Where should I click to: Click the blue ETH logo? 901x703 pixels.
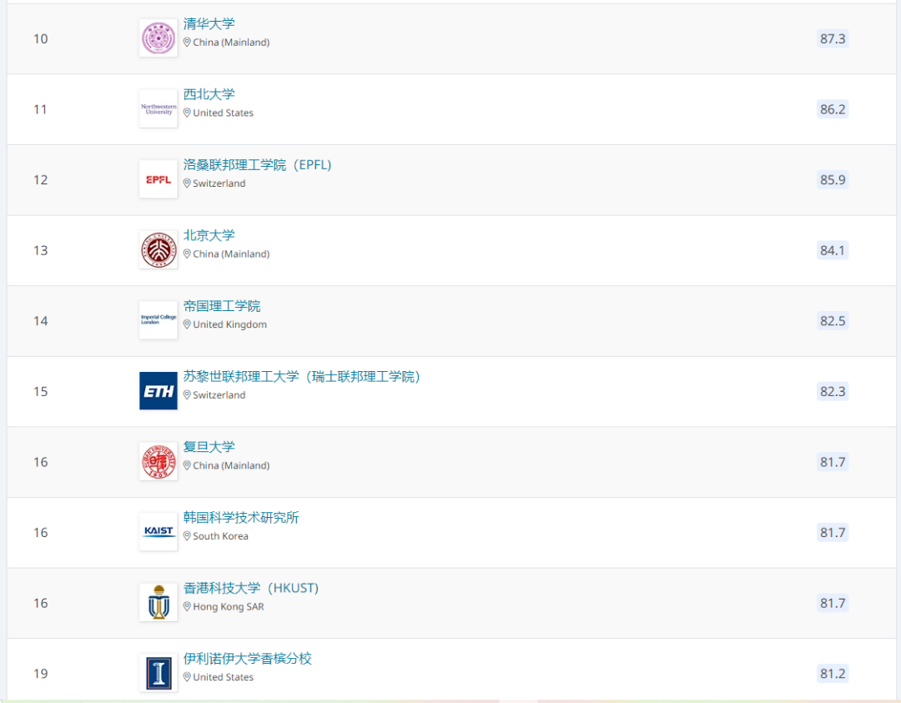point(158,391)
